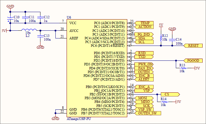The height and width of the screenshot is (124, 206).
Task: Select the CS port
Action: [171, 95]
